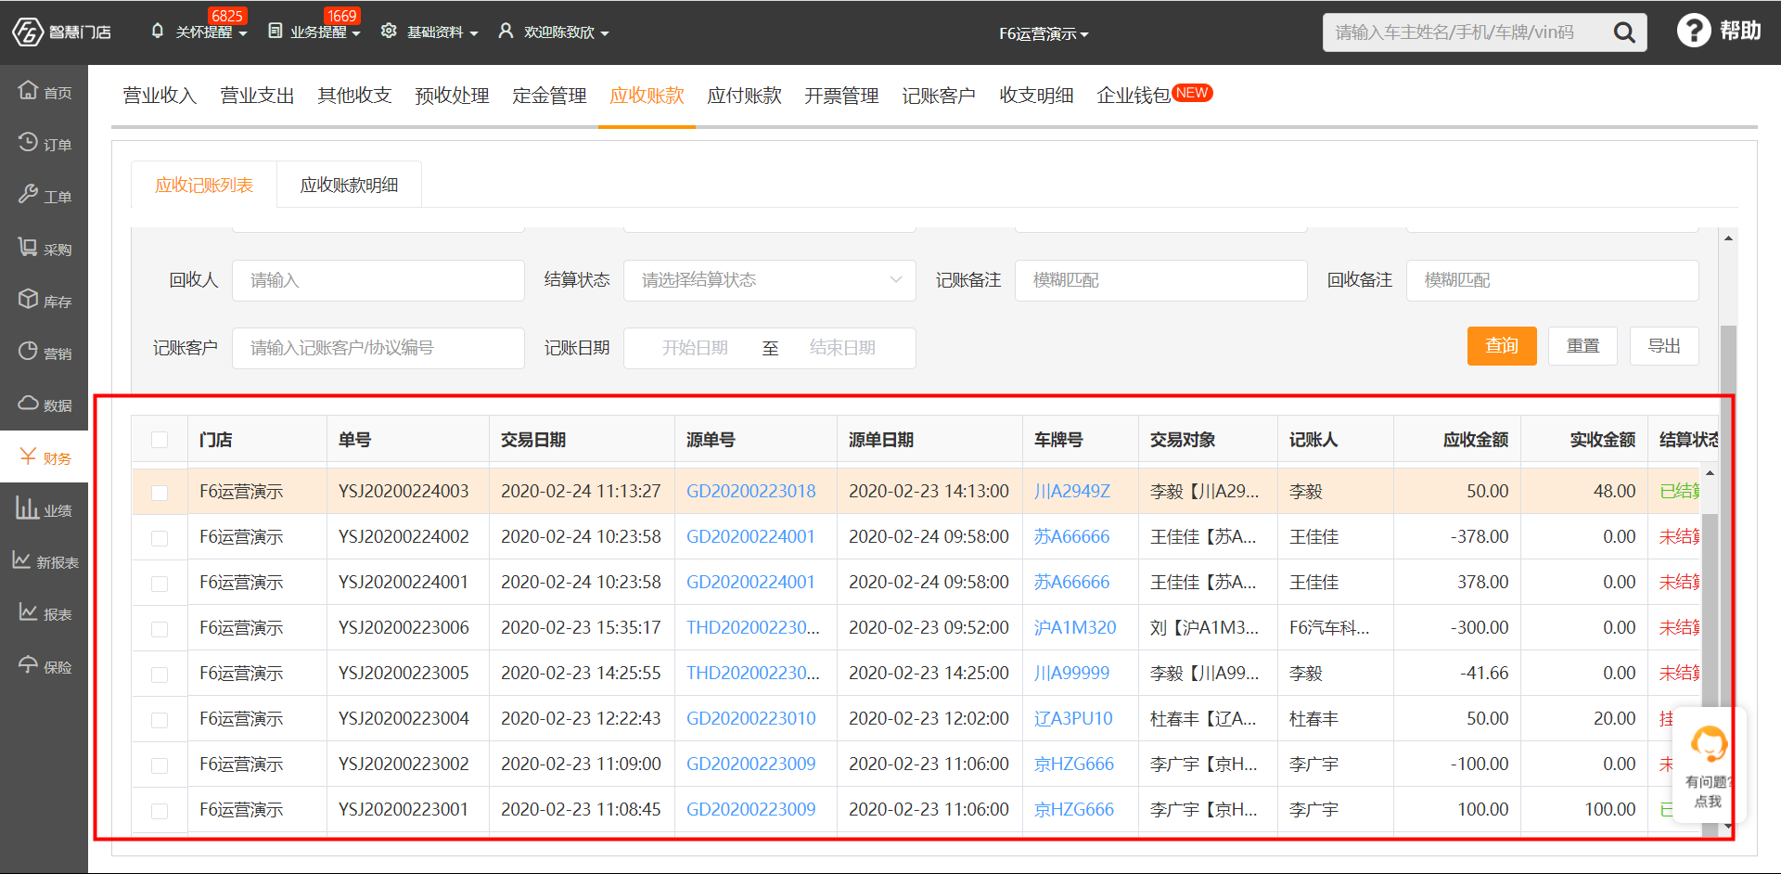
Task: Click the search magnifier icon
Action: coord(1624,32)
